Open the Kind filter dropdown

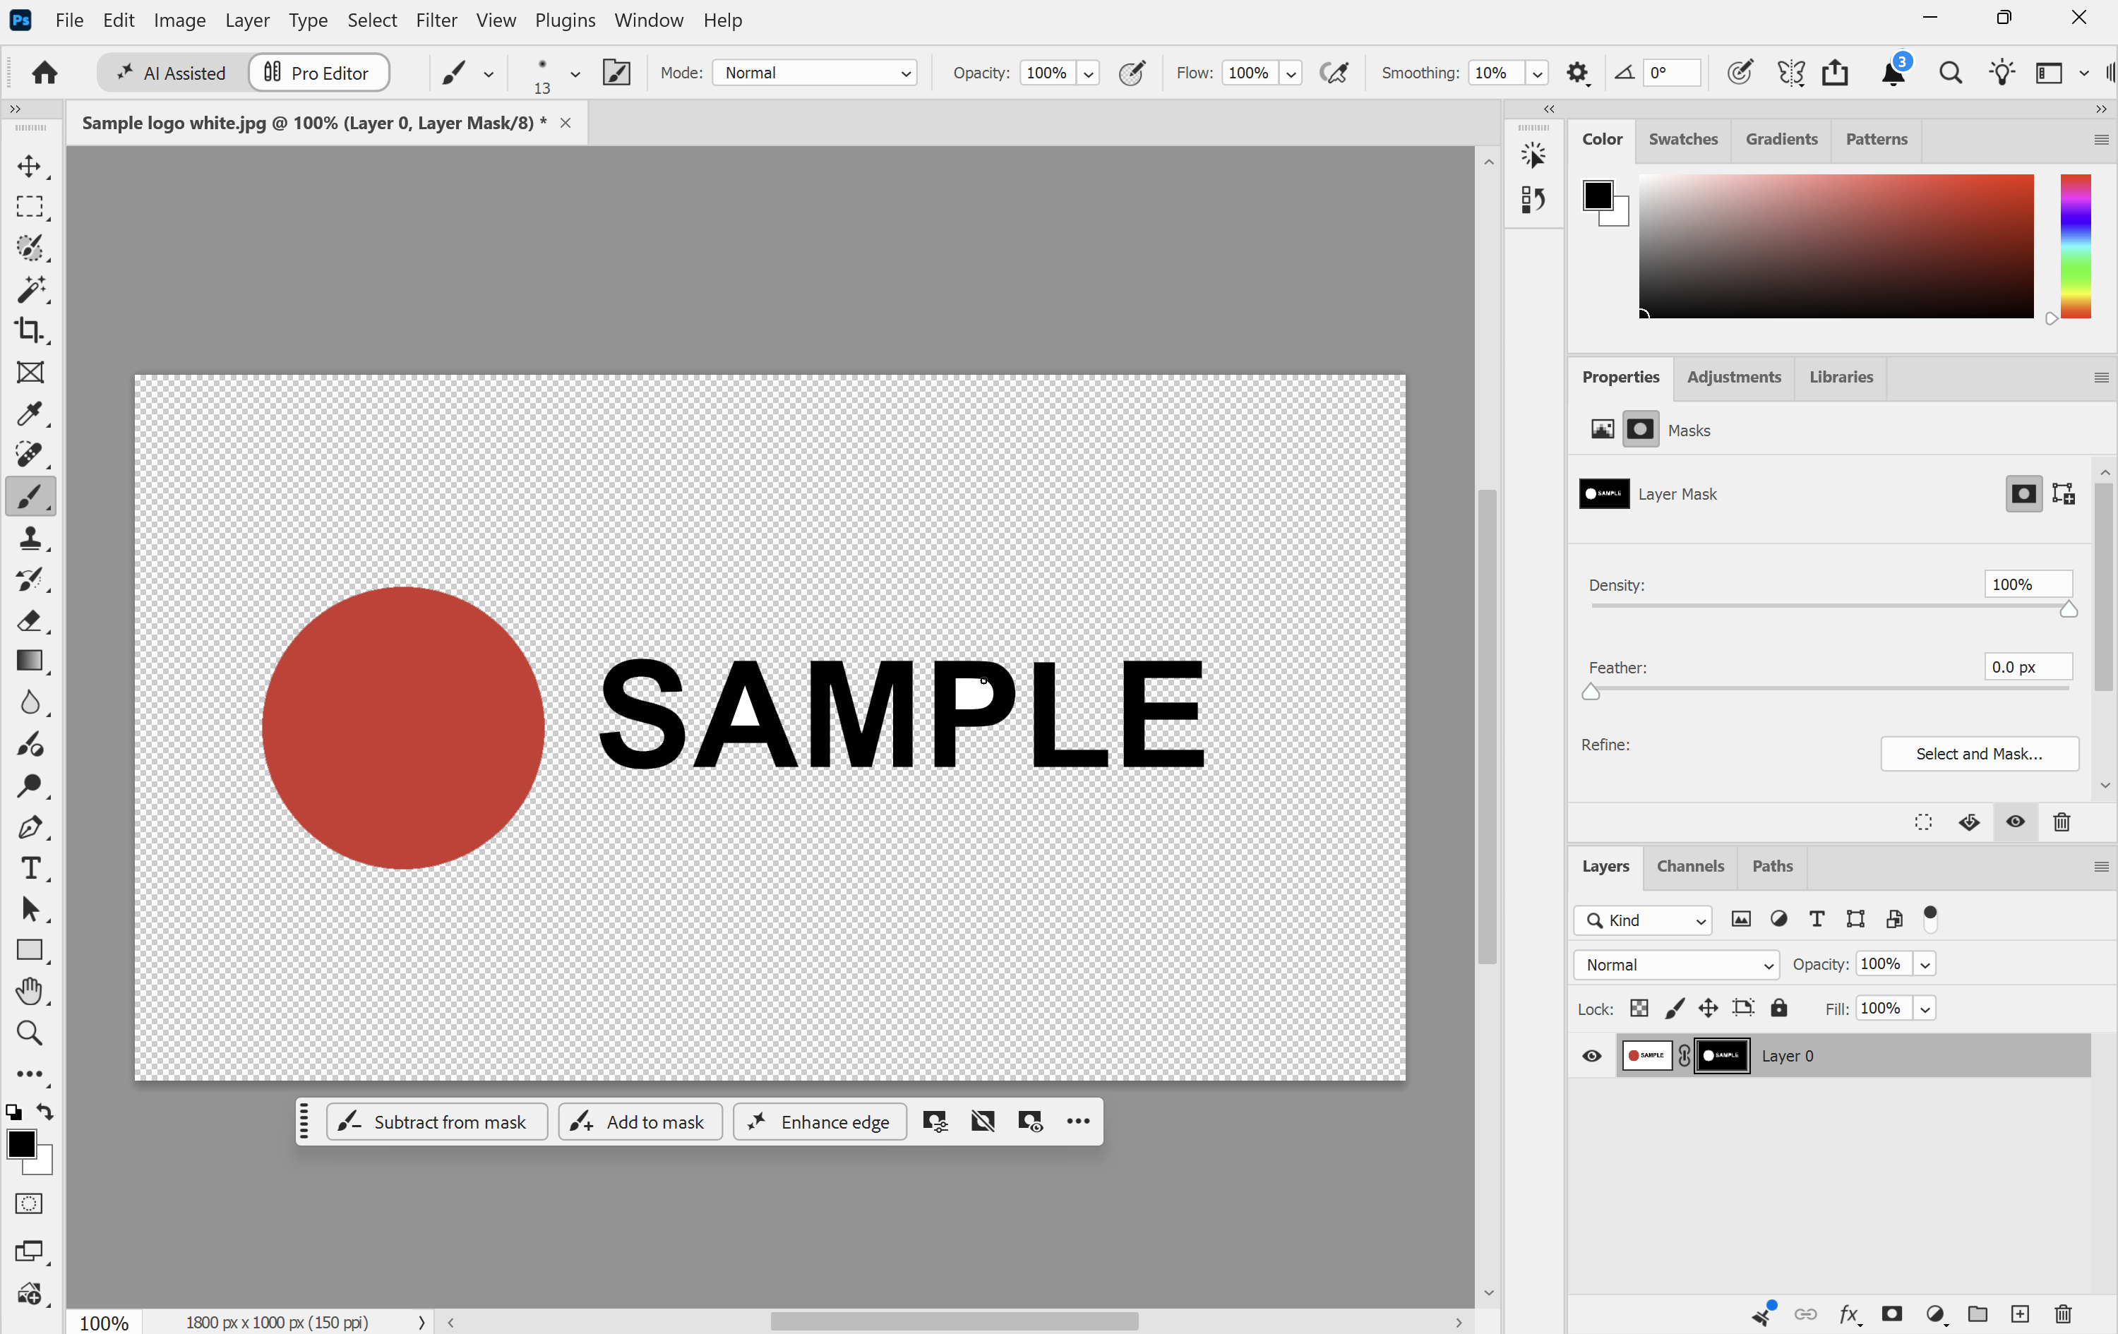tap(1643, 920)
